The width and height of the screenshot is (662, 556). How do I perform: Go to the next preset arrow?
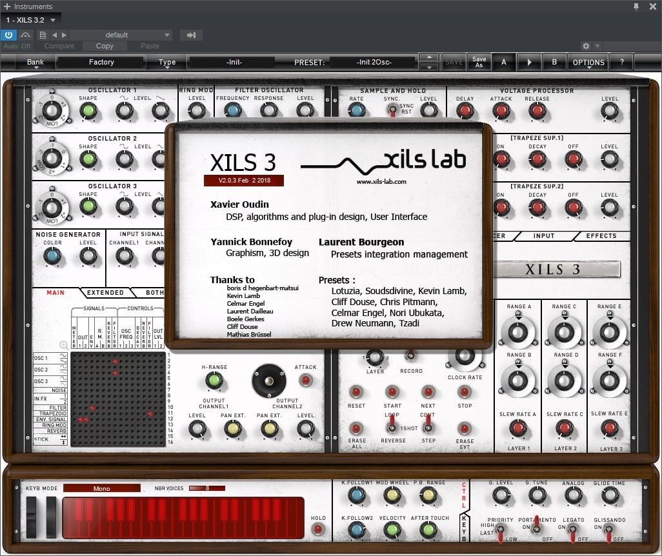pos(64,35)
